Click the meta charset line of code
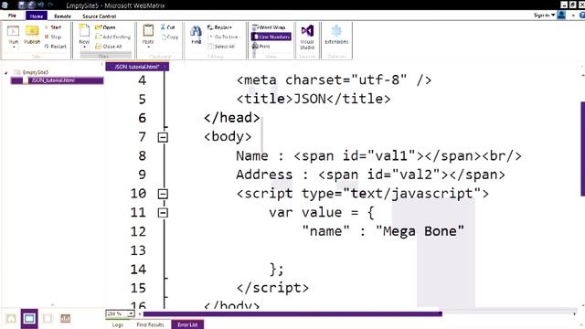585x329 pixels. pyautogui.click(x=334, y=80)
